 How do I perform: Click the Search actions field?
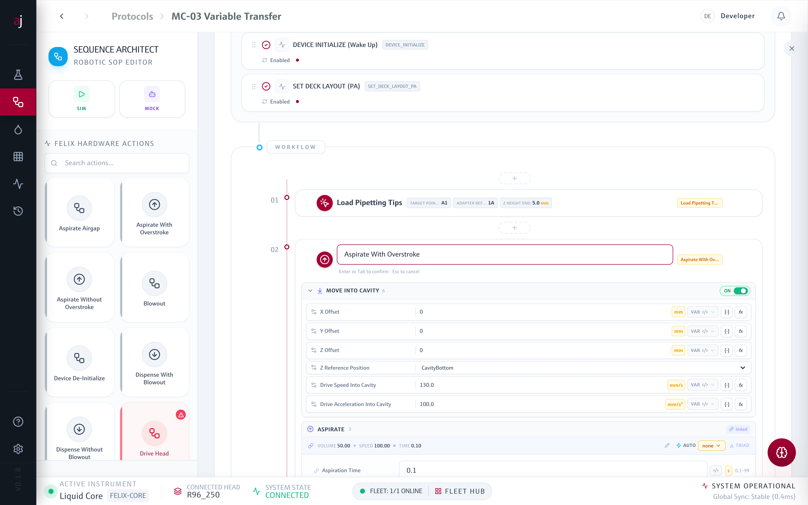pyautogui.click(x=117, y=163)
